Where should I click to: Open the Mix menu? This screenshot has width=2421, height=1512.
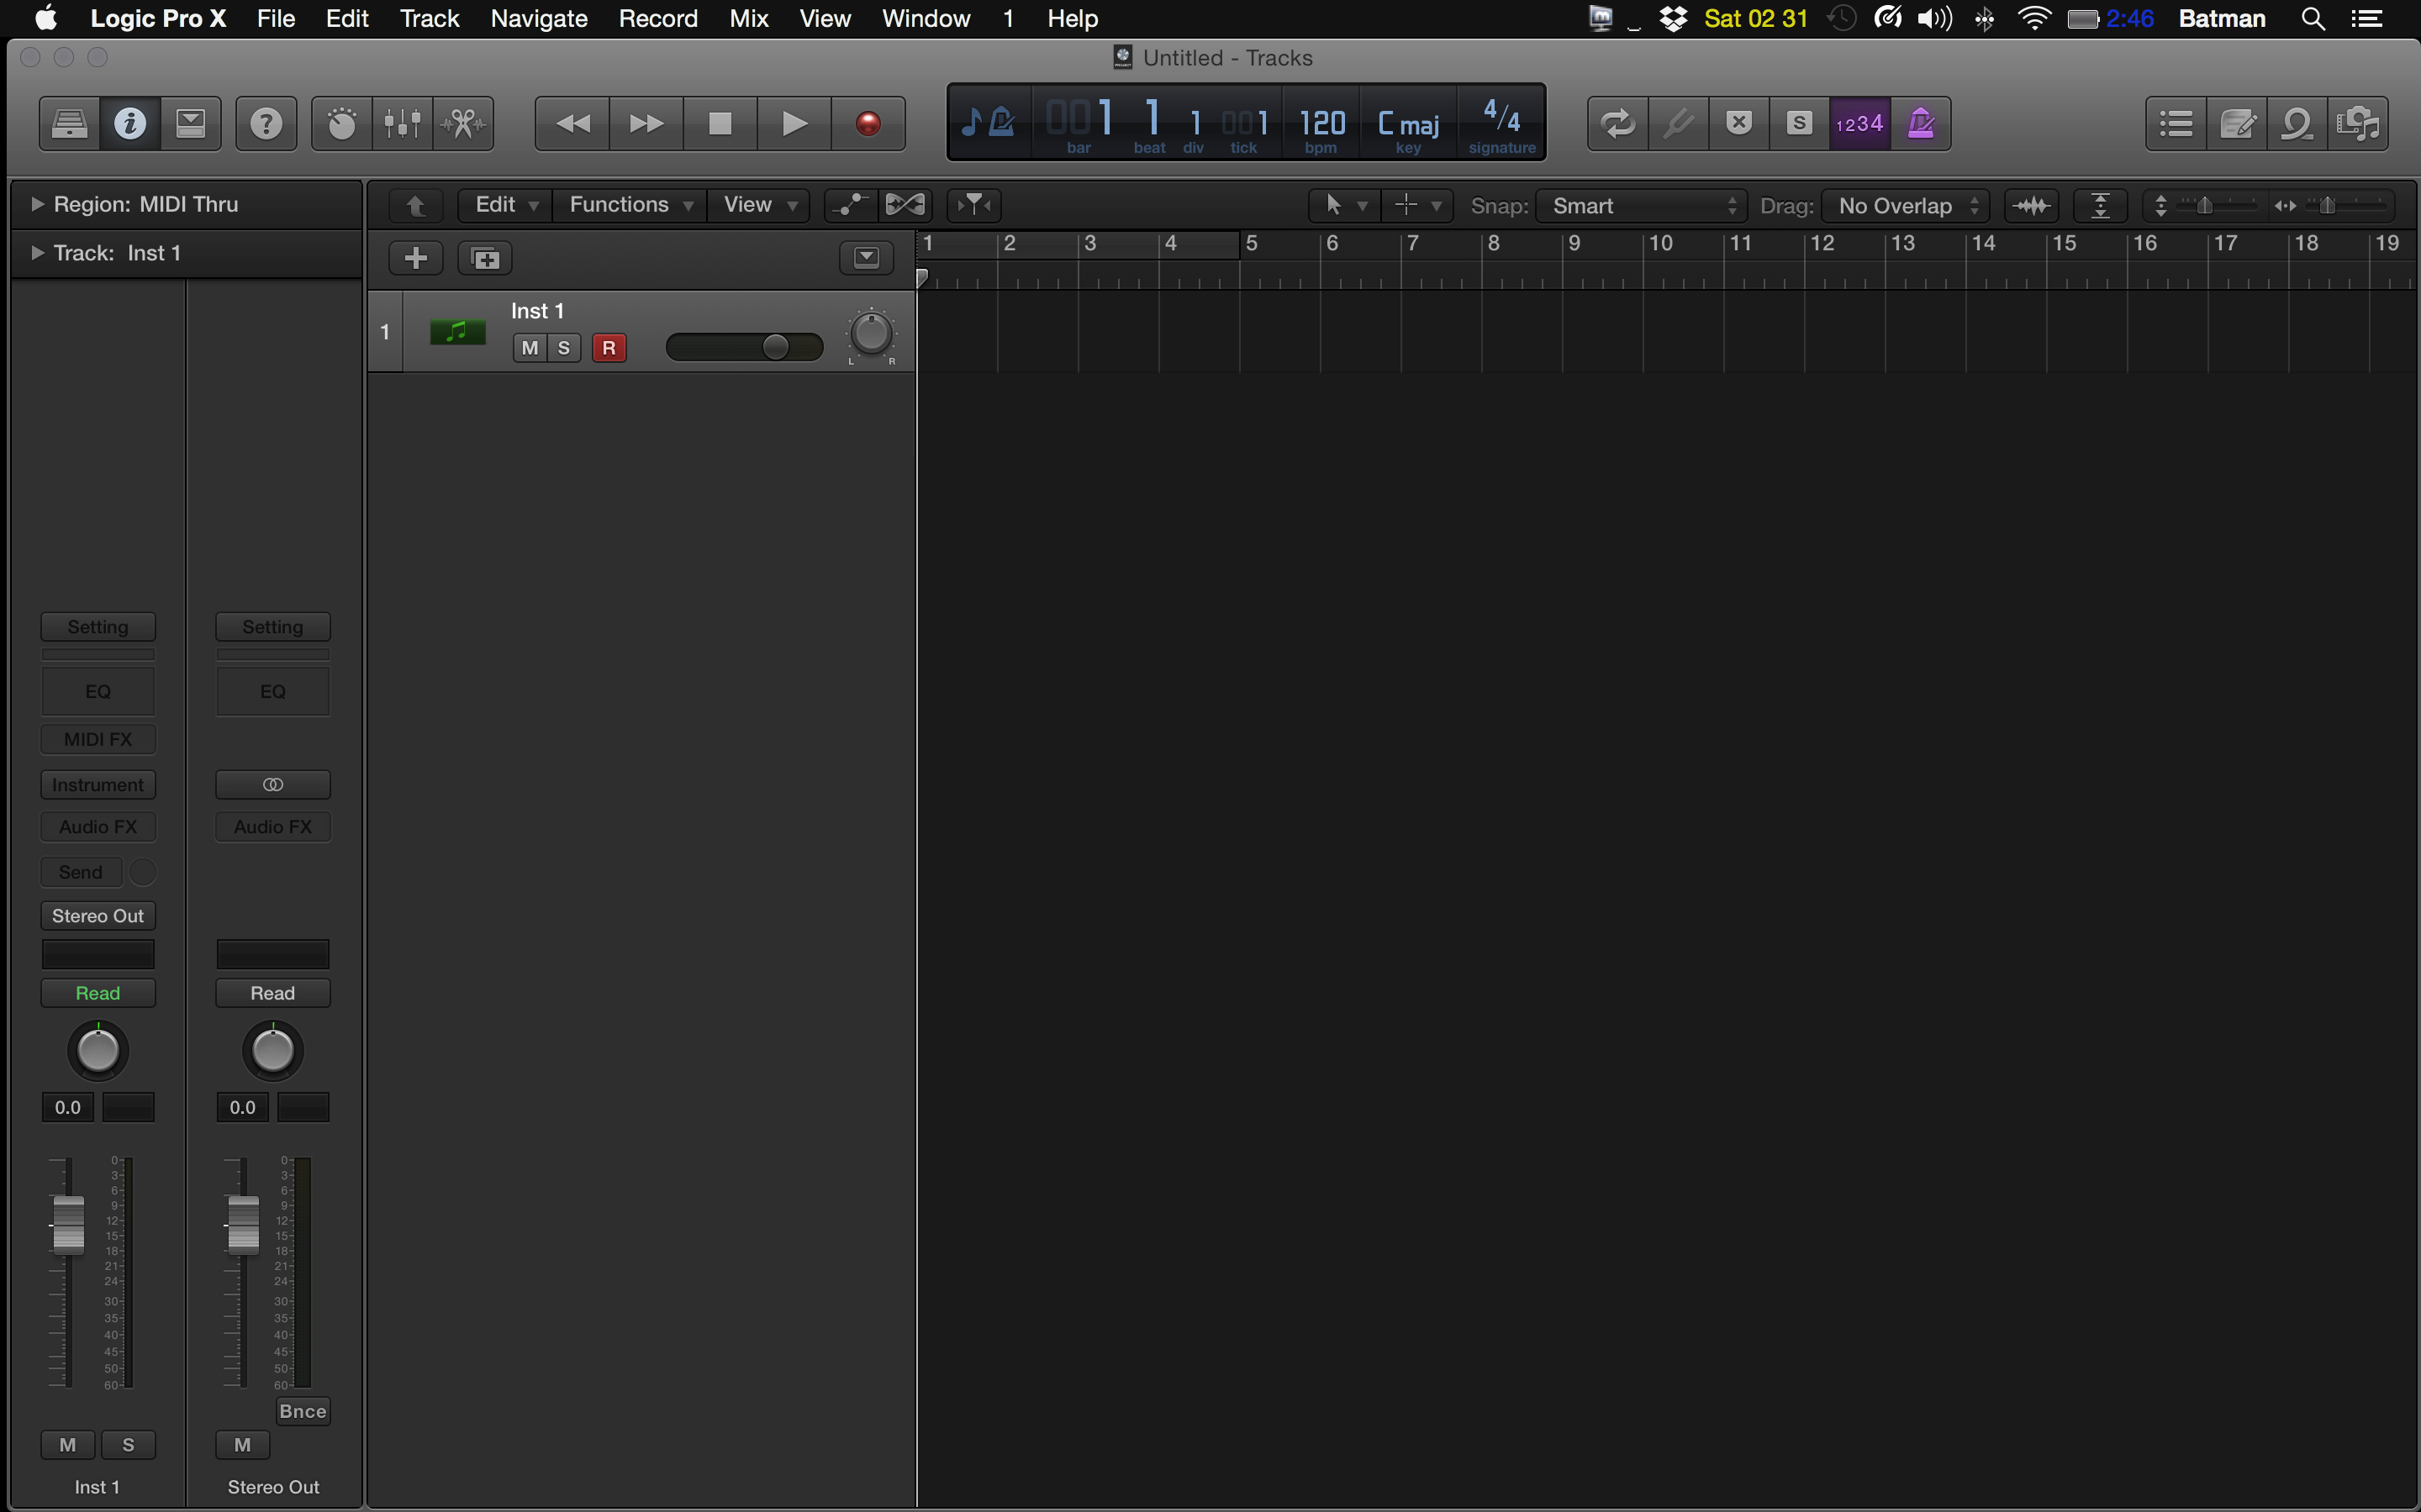748,19
